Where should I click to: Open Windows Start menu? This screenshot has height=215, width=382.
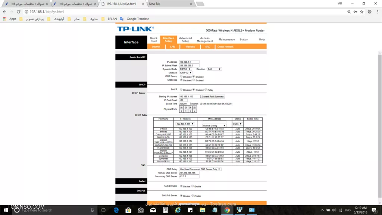[6, 210]
